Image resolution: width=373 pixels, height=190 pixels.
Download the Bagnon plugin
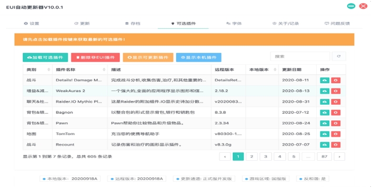tap(325, 113)
